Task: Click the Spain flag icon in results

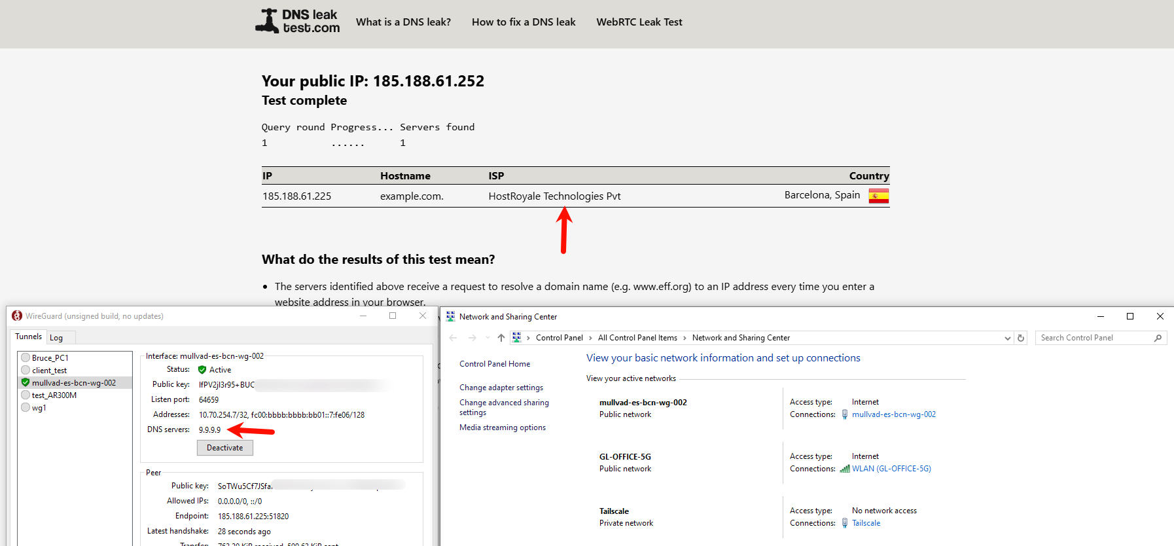Action: 878,196
